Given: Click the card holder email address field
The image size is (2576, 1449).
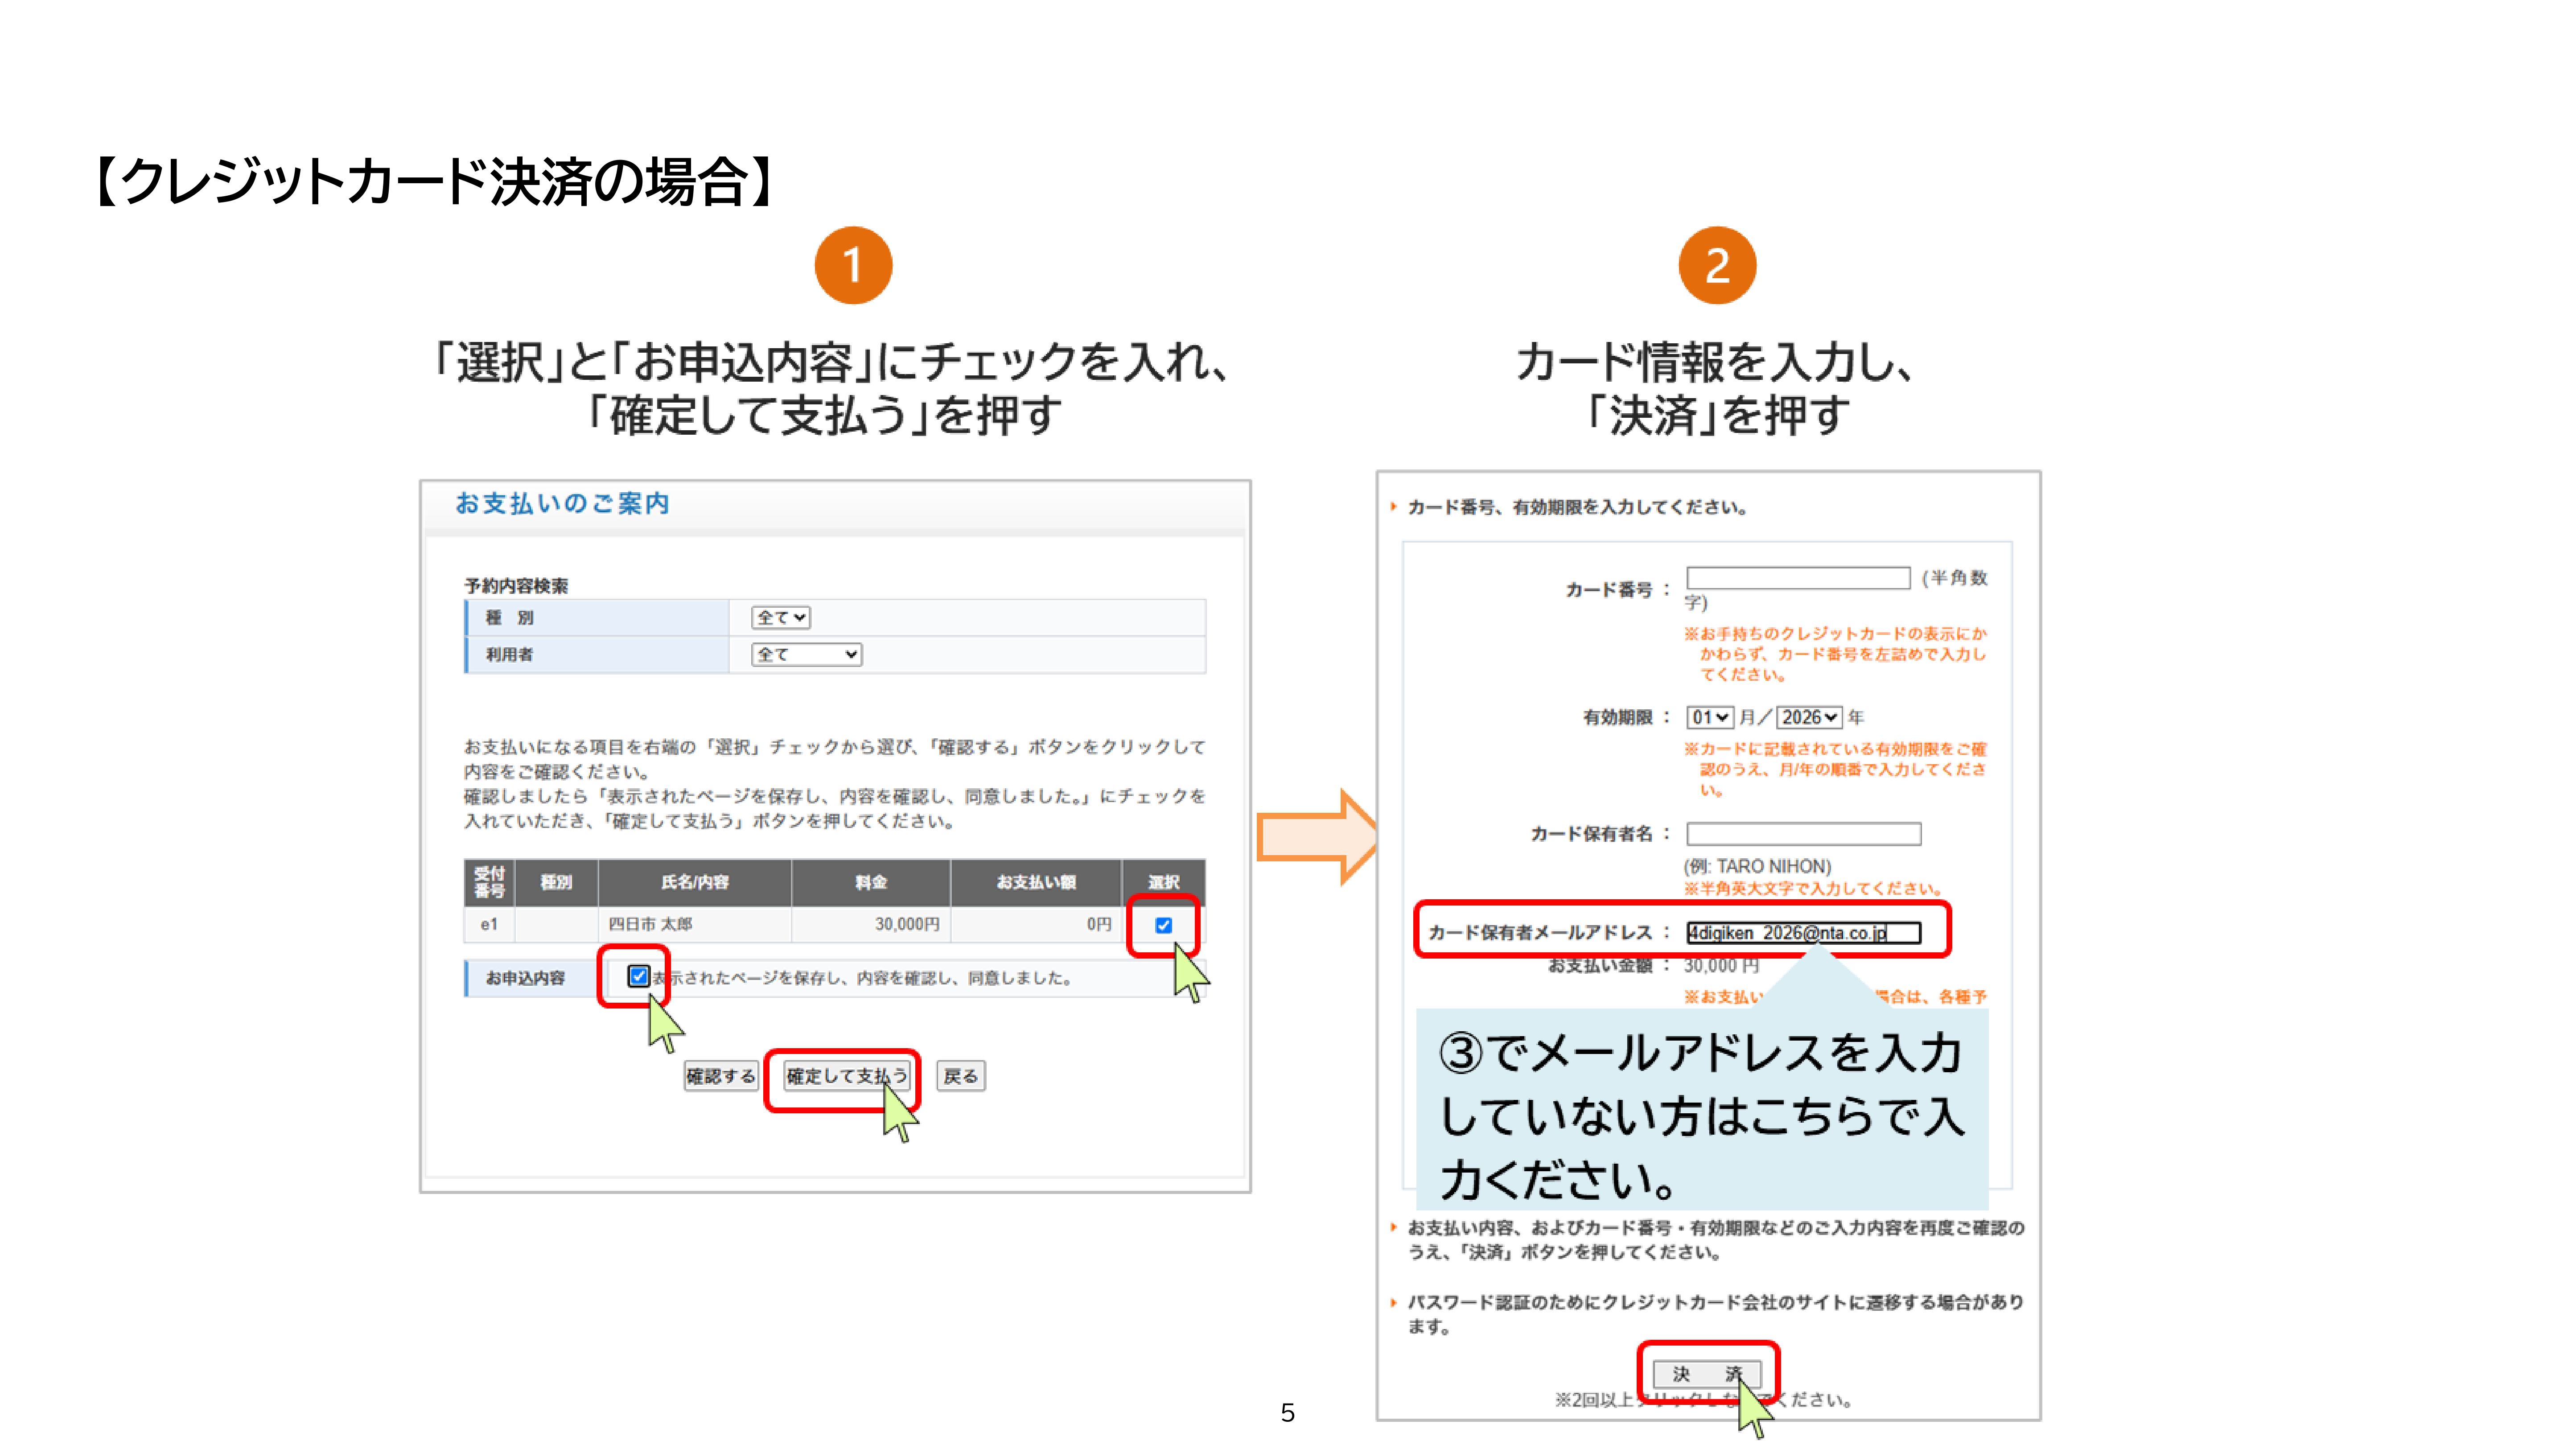Looking at the screenshot, I should (1803, 933).
